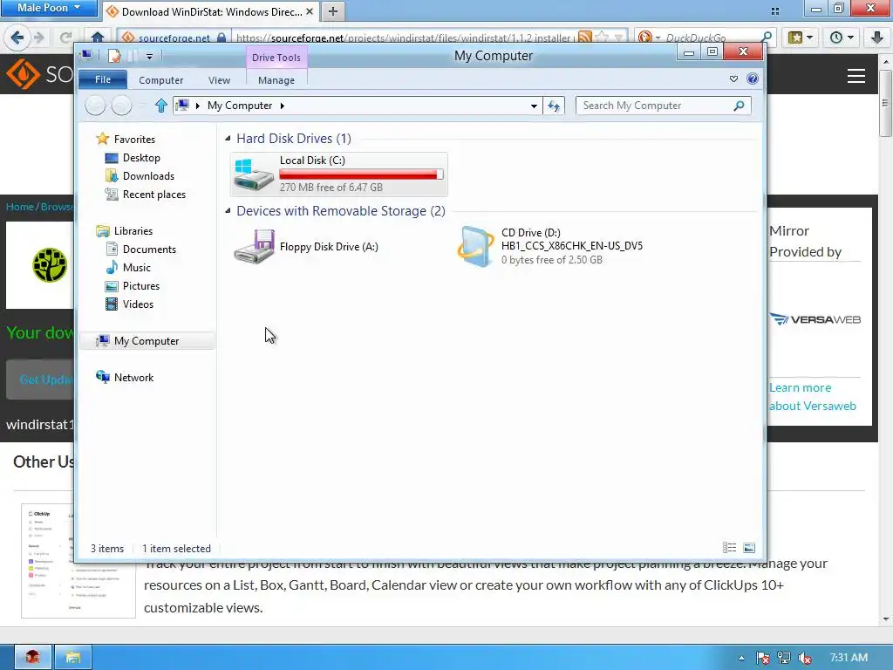Open Network in navigation pane
The height and width of the screenshot is (670, 893).
pos(133,377)
